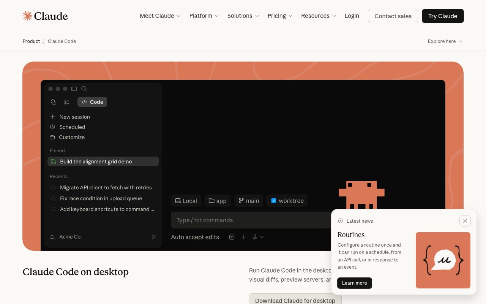486x304 pixels.
Task: Select the tasks checklist icon
Action: [x=67, y=102]
